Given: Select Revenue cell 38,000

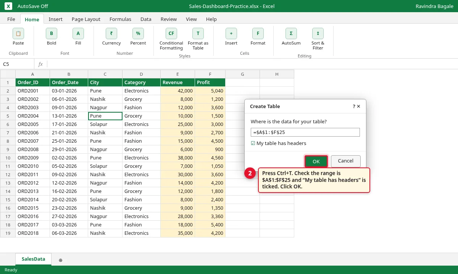Looking at the screenshot, I should (177, 158).
